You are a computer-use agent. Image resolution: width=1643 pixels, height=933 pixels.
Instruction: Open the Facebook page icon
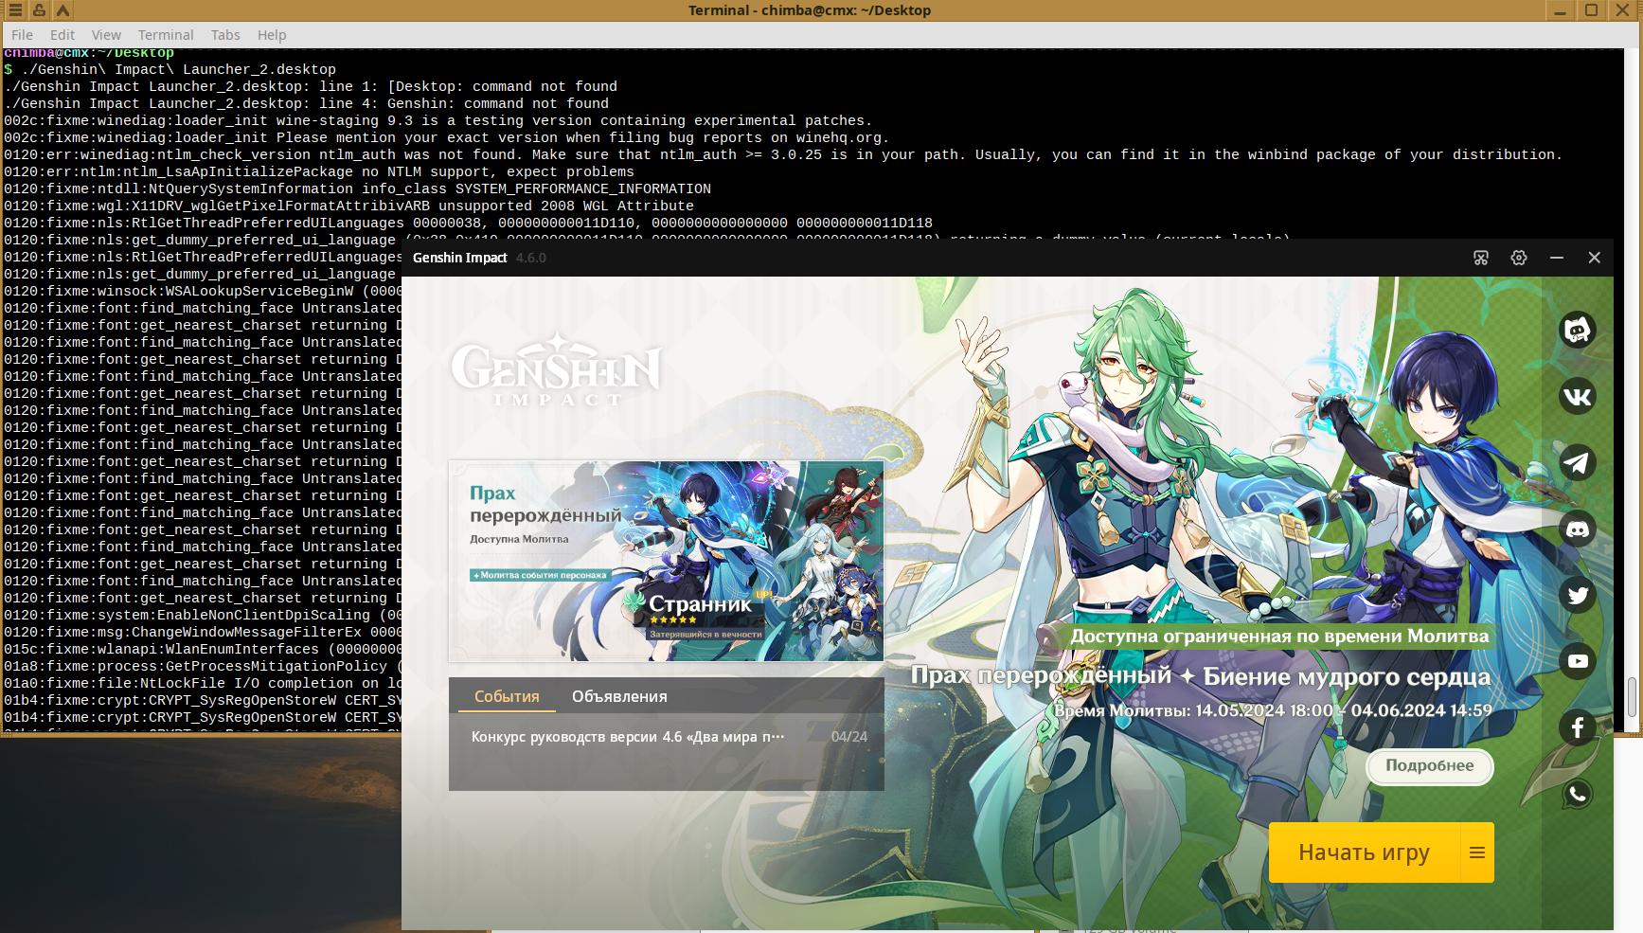1577,727
